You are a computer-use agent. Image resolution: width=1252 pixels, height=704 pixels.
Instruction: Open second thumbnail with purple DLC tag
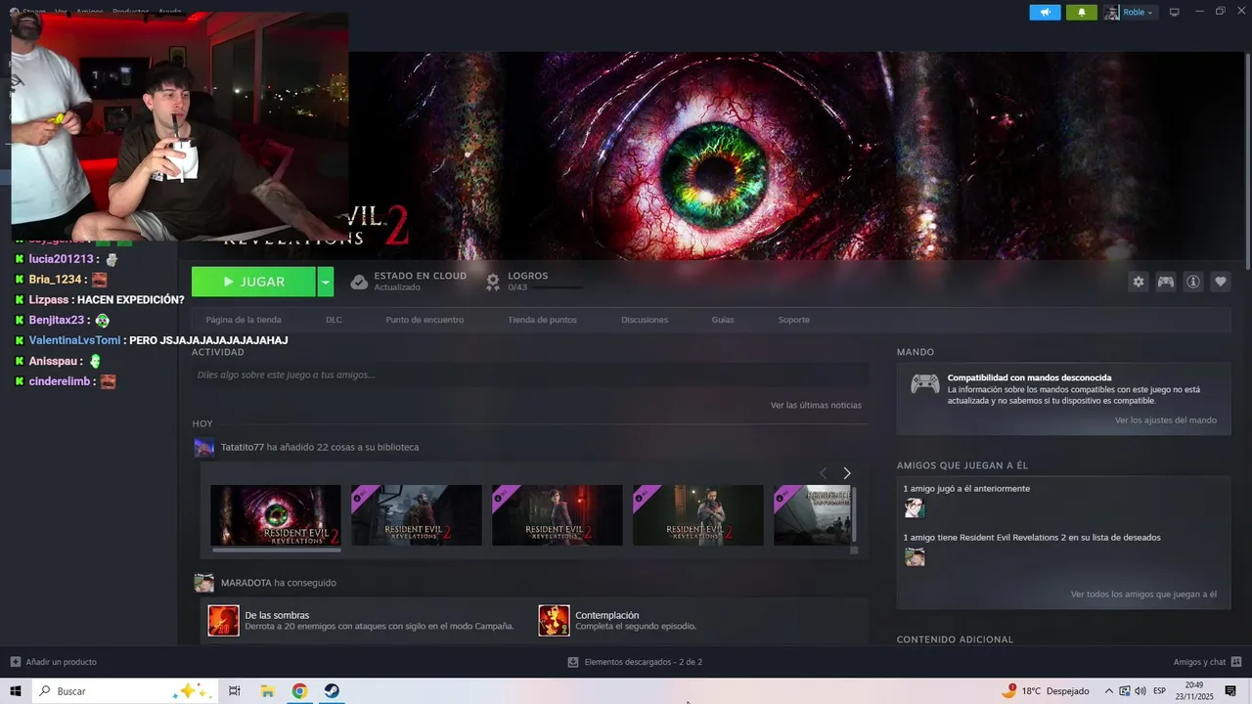coord(417,515)
